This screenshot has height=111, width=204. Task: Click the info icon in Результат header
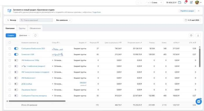[98, 42]
